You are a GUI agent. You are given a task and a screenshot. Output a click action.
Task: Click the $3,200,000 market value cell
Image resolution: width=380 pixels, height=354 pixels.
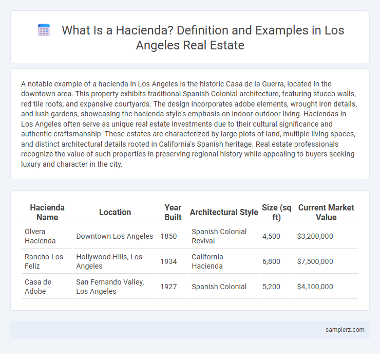326,236
